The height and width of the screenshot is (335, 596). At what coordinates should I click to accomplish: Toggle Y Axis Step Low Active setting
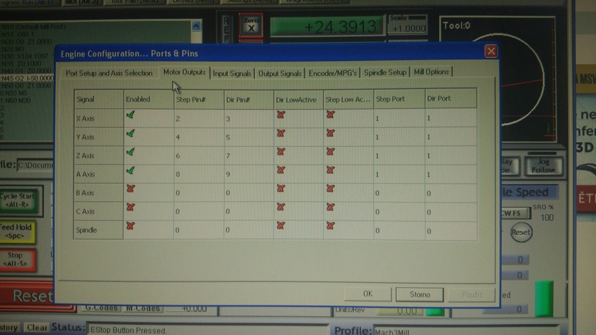330,133
